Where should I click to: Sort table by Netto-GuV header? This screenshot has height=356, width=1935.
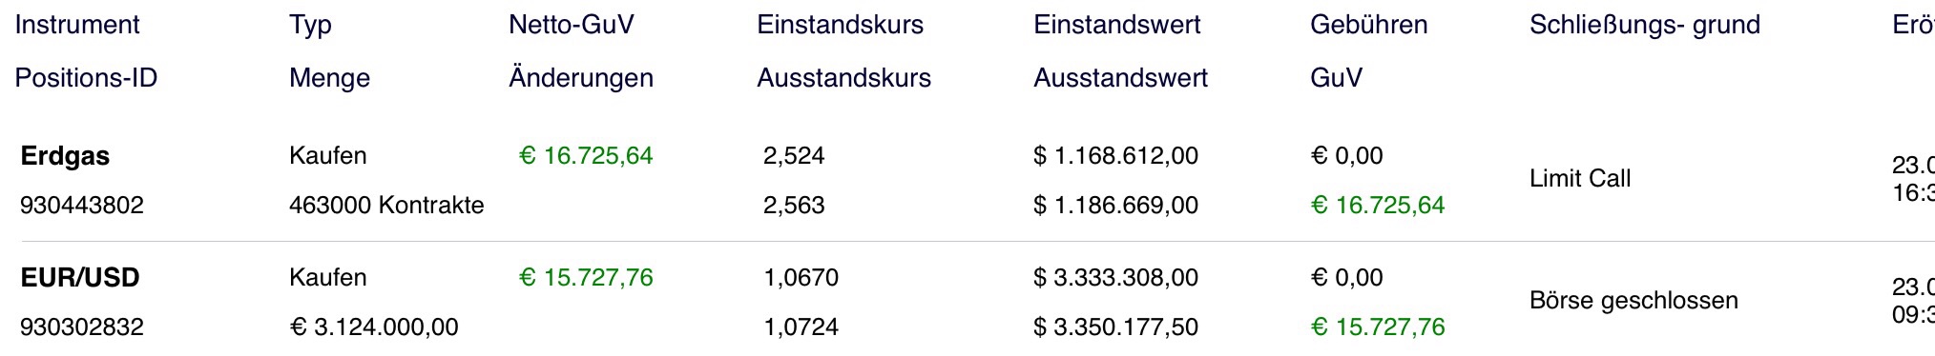(x=571, y=25)
